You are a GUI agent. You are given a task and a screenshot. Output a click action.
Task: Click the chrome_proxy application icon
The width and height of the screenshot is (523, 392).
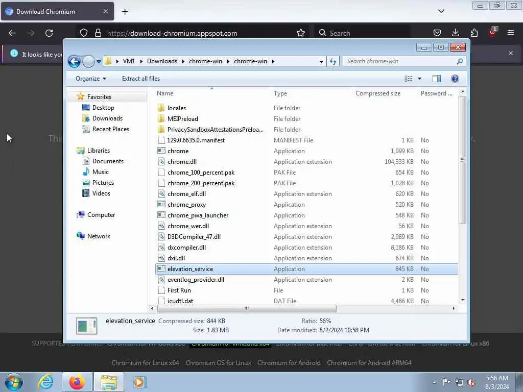[161, 204]
